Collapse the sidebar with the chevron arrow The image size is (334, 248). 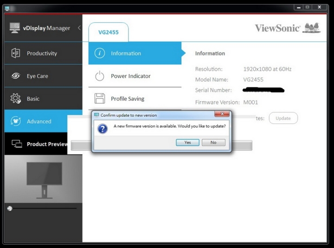pyautogui.click(x=79, y=28)
